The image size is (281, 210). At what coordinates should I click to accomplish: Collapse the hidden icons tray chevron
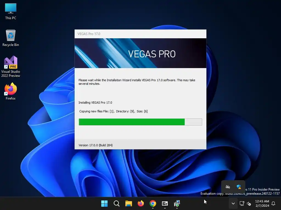[233, 203]
